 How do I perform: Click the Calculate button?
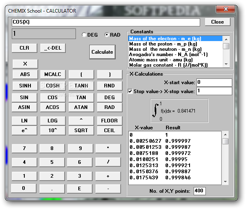point(102,52)
